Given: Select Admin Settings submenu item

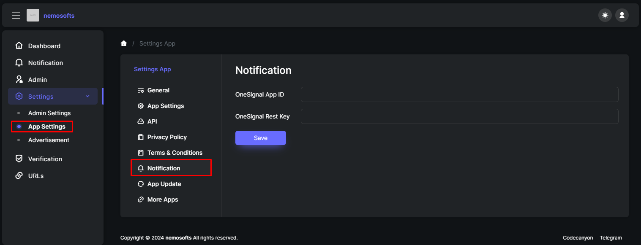Looking at the screenshot, I should pyautogui.click(x=49, y=113).
